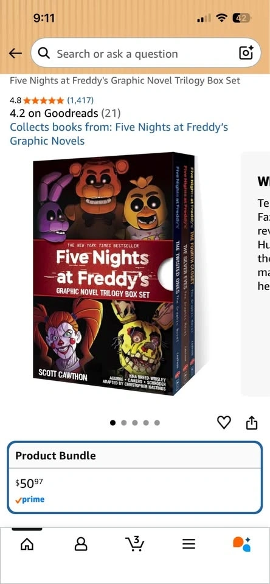Open the shopping cart with 3 items
Image resolution: width=270 pixels, height=584 pixels.
pyautogui.click(x=135, y=544)
